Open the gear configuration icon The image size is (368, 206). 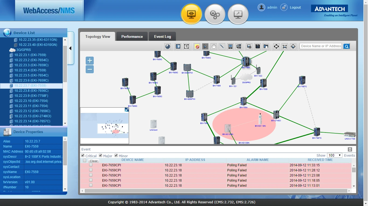[215, 14]
